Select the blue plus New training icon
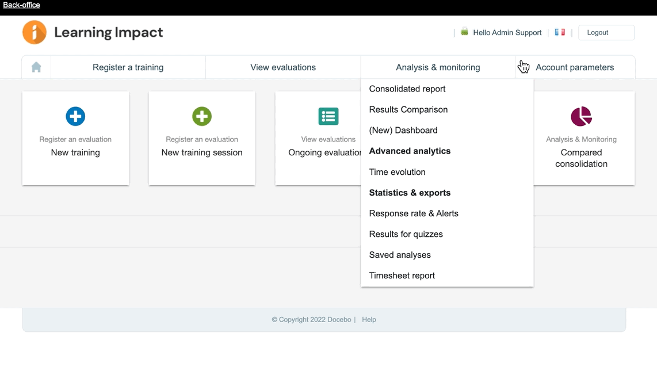Viewport: 657px width, 375px height. (x=75, y=116)
